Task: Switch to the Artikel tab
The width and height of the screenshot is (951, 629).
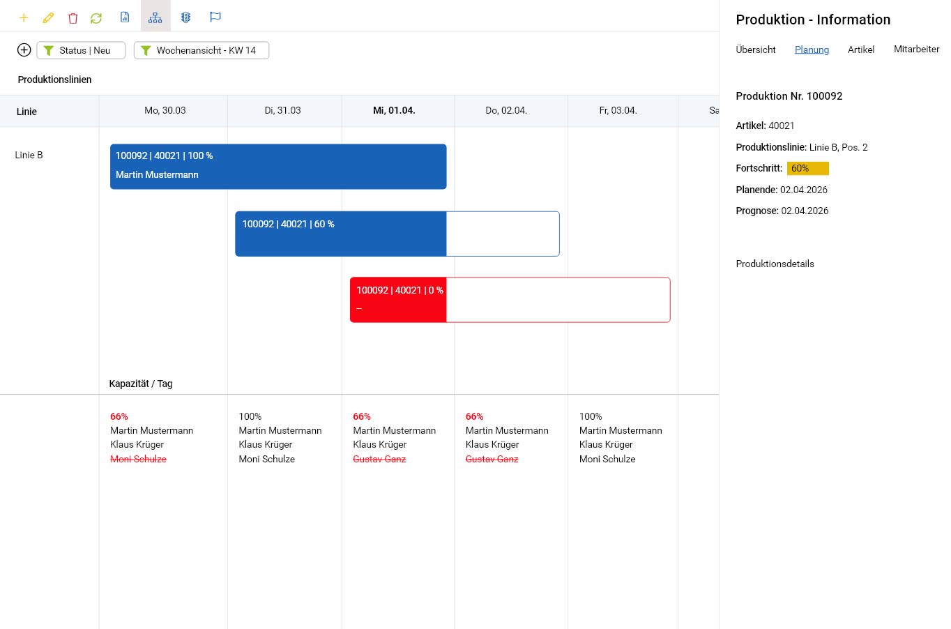Action: [861, 50]
